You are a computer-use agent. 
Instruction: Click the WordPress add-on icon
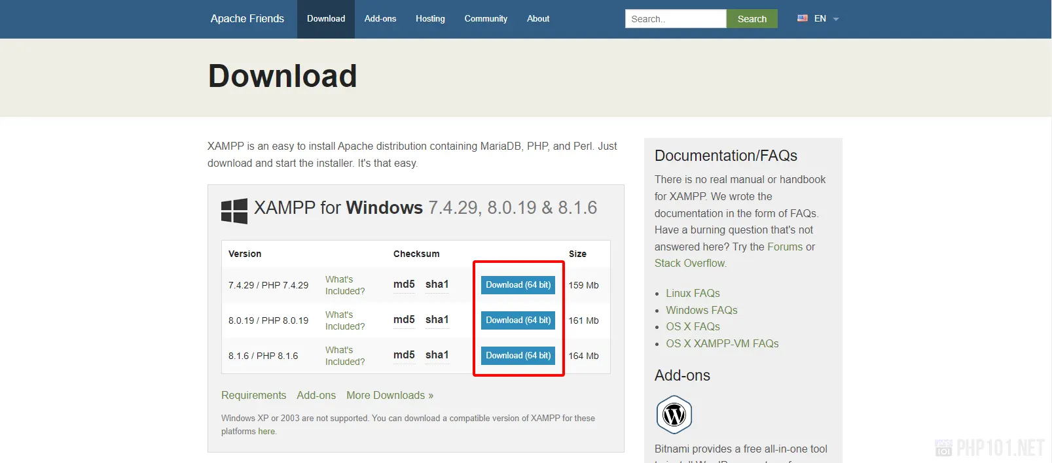(674, 415)
